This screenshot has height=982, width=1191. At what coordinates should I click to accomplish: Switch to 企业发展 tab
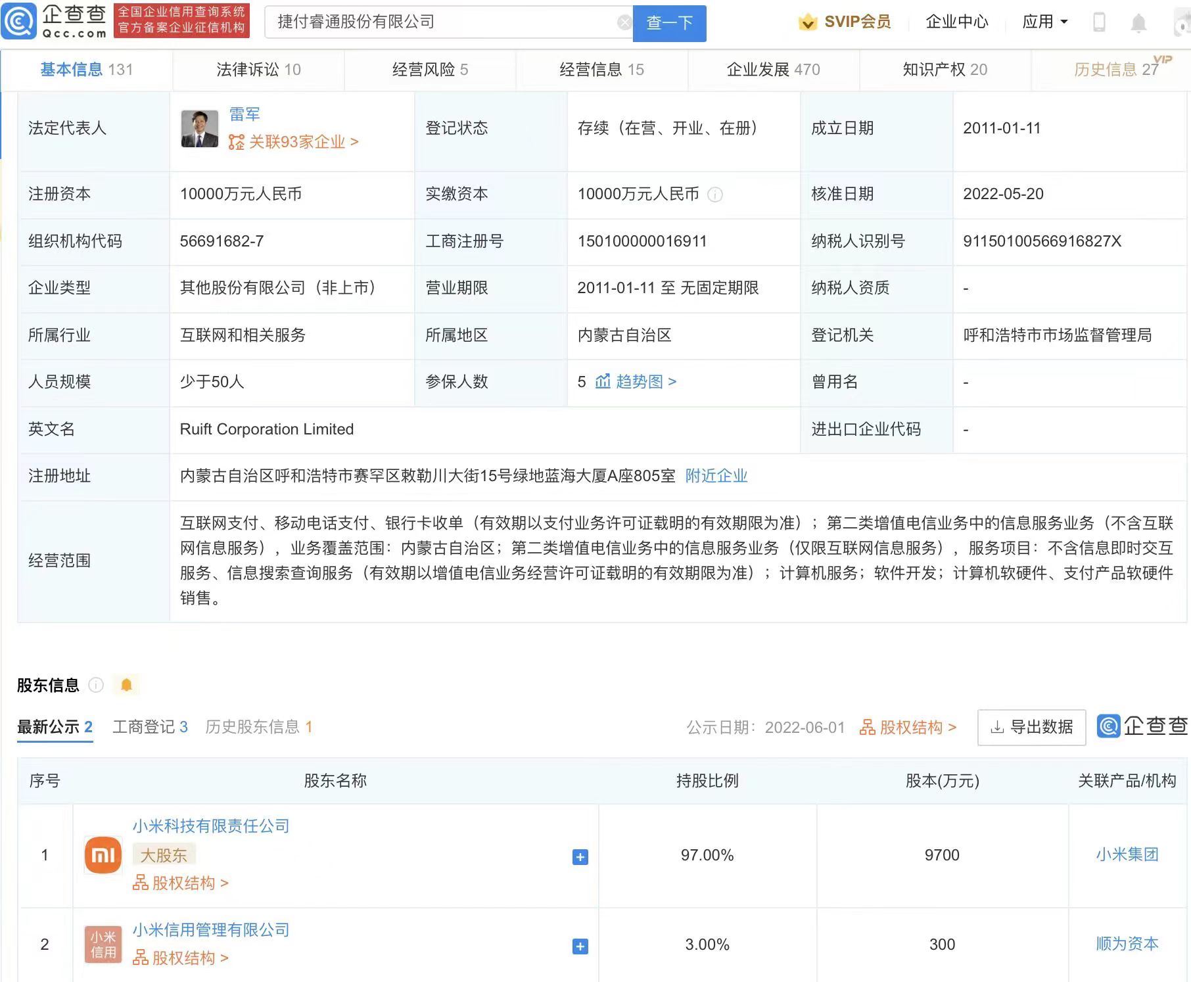[x=773, y=70]
